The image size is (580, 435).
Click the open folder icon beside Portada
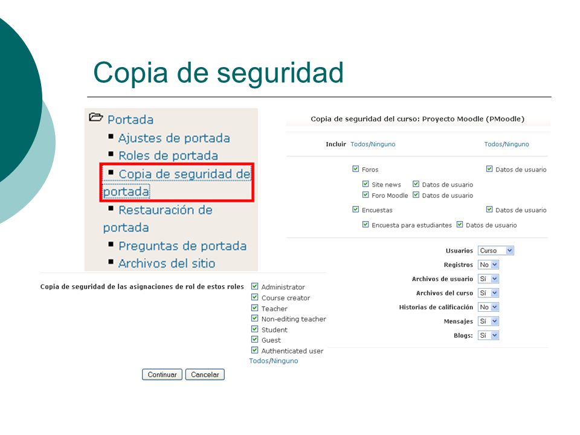point(96,117)
